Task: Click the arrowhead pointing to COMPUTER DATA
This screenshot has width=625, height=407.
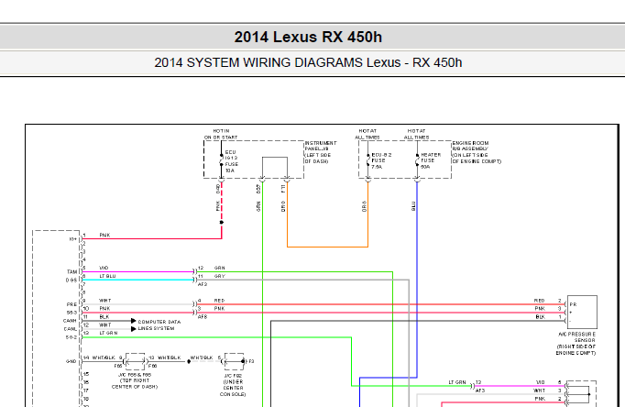Action: click(134, 321)
